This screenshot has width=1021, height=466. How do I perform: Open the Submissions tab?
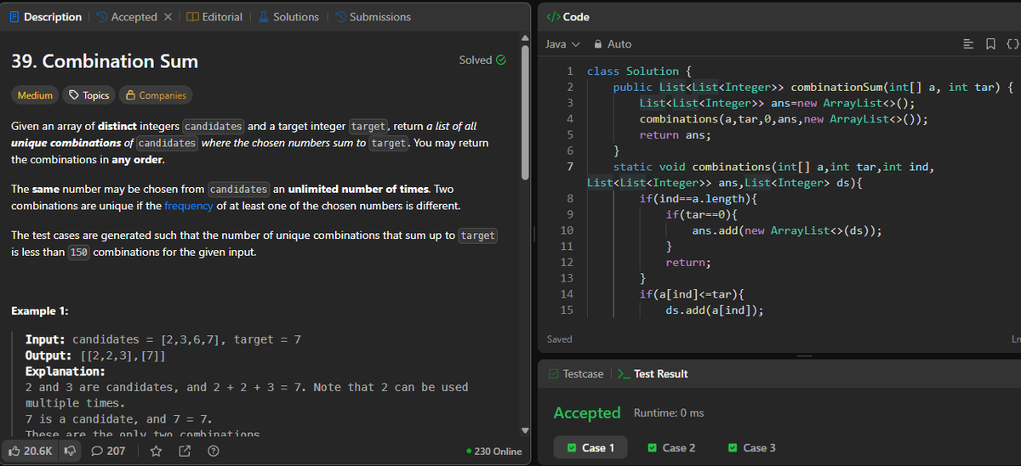[372, 17]
